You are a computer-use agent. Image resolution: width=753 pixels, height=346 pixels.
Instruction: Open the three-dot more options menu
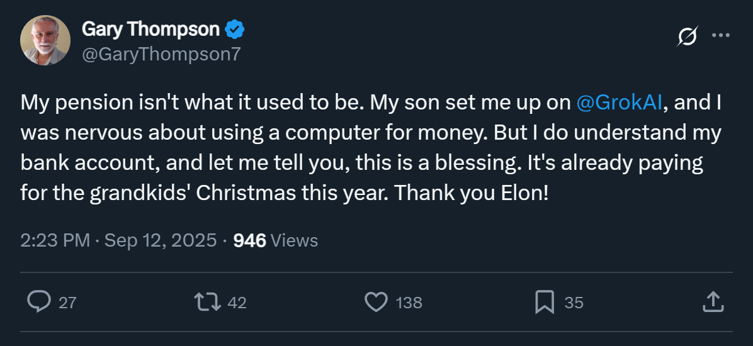coord(720,36)
